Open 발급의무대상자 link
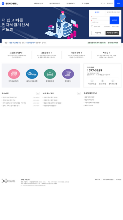The image size is (123, 220). 89,100
